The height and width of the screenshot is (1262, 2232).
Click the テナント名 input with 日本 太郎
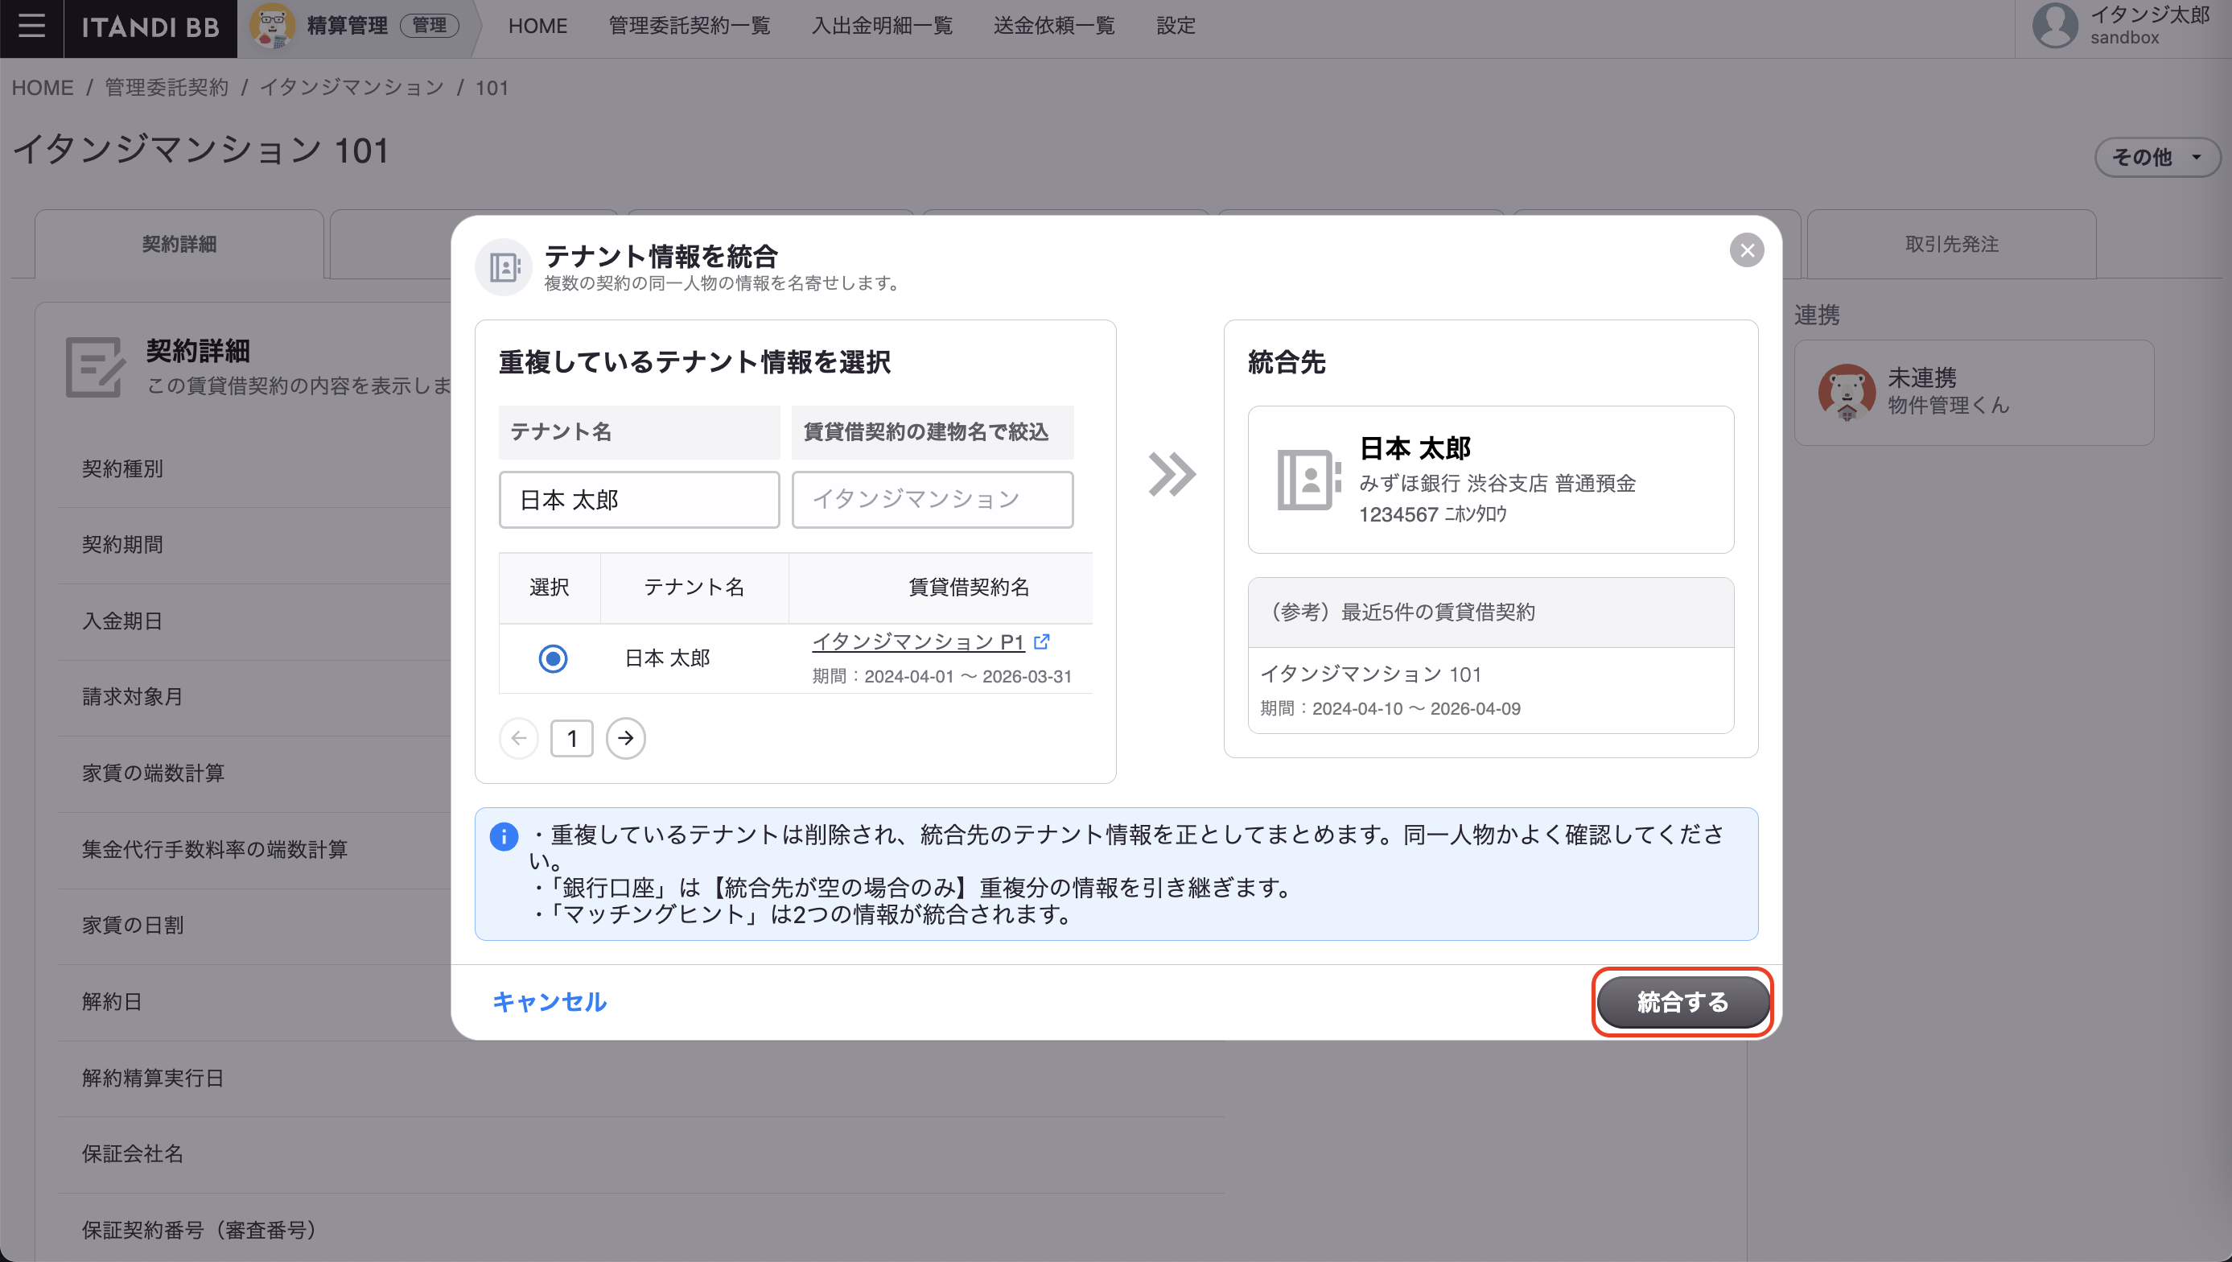[x=640, y=499]
